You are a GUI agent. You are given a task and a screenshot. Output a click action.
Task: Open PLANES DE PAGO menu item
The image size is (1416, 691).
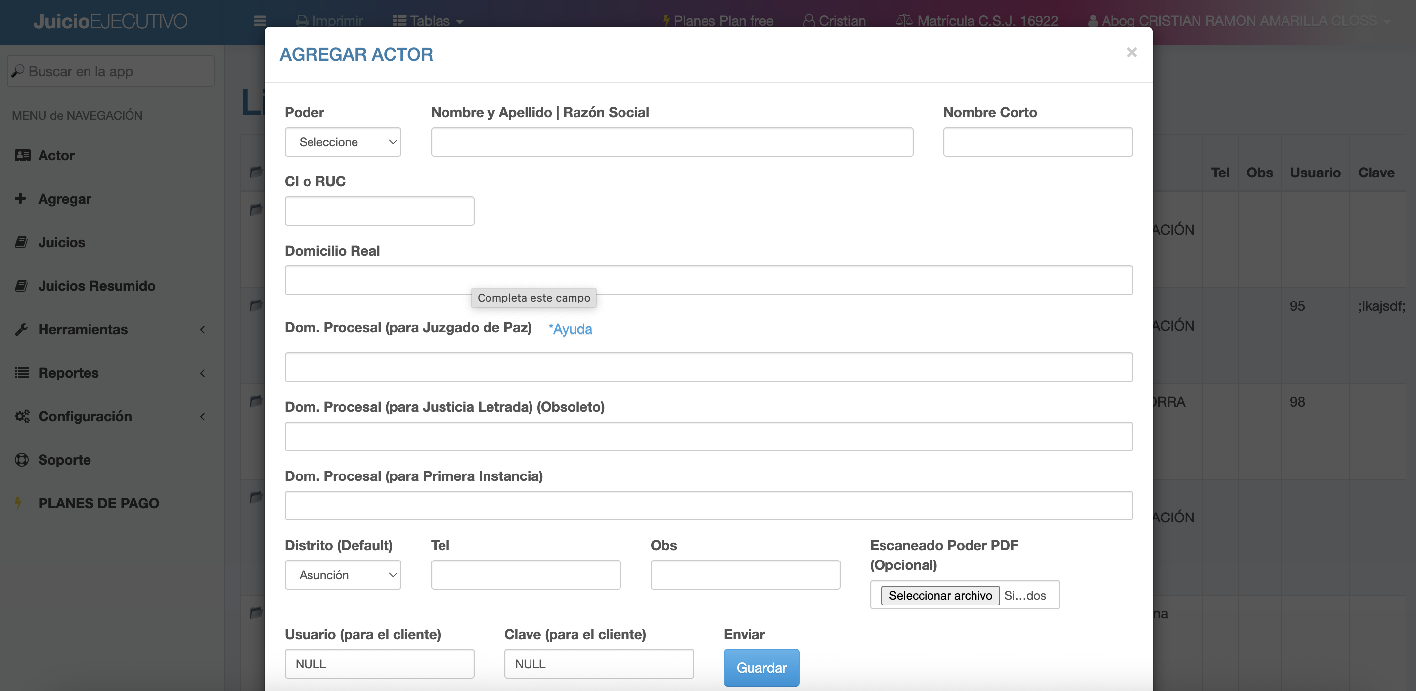pos(98,503)
